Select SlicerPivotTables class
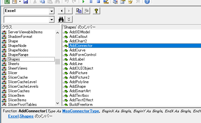This screenshot has width=201, height=123. coord(22,105)
